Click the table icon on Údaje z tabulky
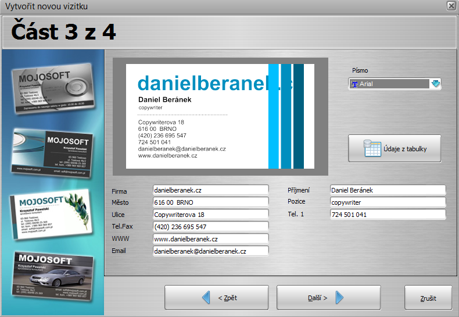Viewport: 459px width, 317px height. coord(372,148)
